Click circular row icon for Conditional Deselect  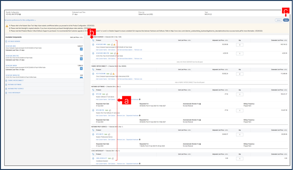pyautogui.click(x=93, y=158)
